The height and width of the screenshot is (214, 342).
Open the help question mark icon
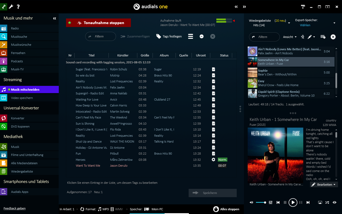click(x=18, y=7)
